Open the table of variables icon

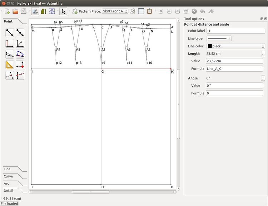[141, 11]
